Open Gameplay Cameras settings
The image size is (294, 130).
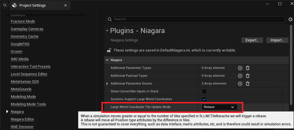[x=27, y=29]
